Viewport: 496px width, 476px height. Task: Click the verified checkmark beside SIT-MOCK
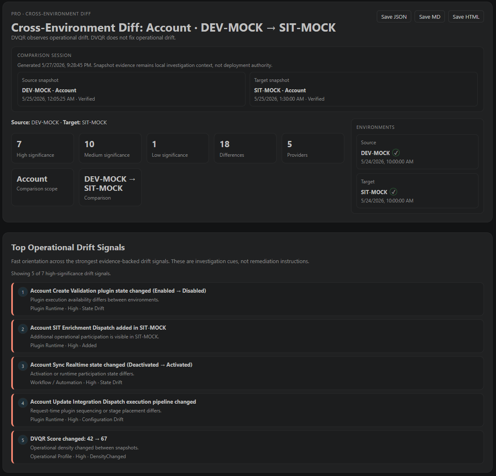(x=393, y=192)
